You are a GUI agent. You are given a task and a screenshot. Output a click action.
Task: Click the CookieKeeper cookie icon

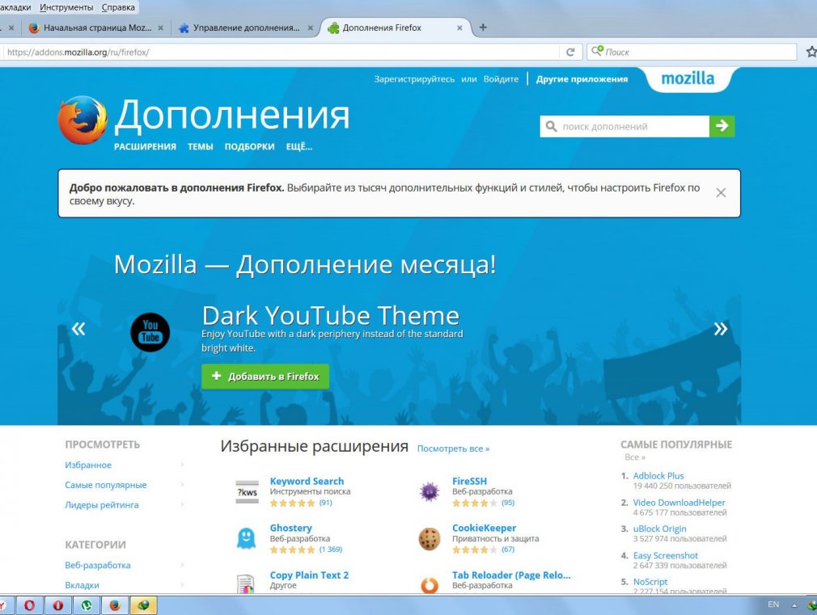pos(430,538)
